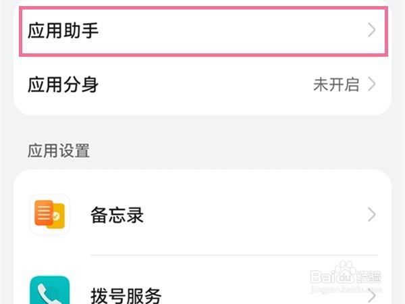Tap the 应用设置 section header
The width and height of the screenshot is (405, 304).
(x=59, y=150)
